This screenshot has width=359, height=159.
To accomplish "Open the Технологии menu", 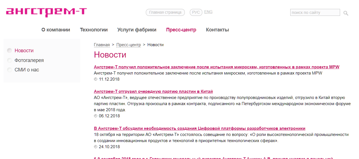I will (x=94, y=30).
